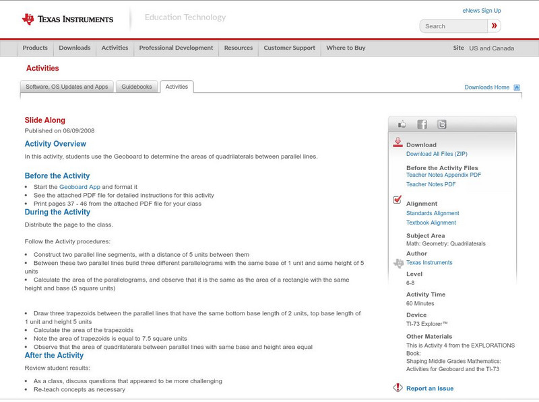Image resolution: width=539 pixels, height=402 pixels.
Task: Click the During the Activity heading
Action: coord(57,212)
